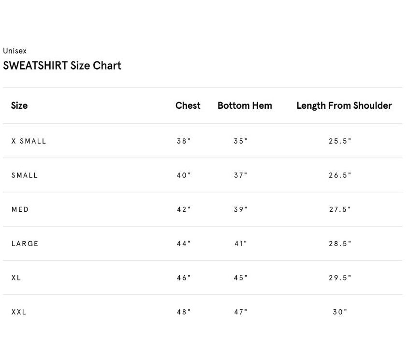Click the Size column header
This screenshot has width=408, height=363.
click(x=19, y=105)
